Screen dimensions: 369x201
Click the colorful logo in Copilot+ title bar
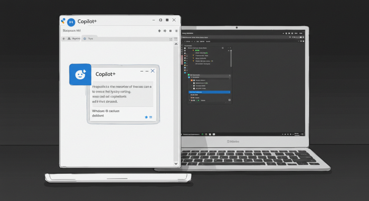click(x=63, y=21)
